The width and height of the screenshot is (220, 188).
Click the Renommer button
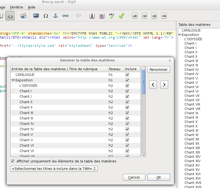[x=159, y=69]
